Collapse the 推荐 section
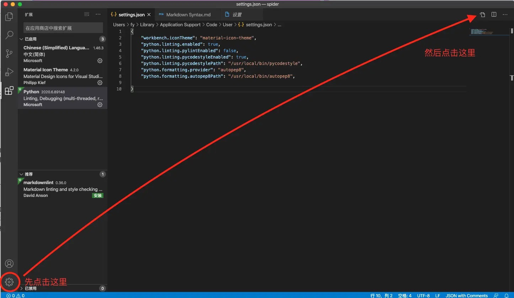514x298 pixels. point(21,174)
